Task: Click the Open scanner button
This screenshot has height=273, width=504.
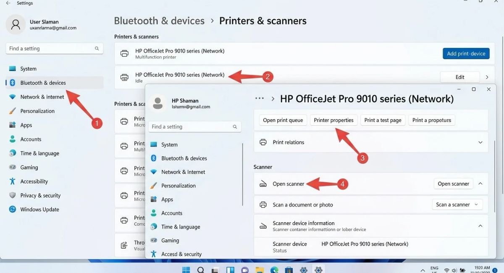Action: pyautogui.click(x=453, y=184)
